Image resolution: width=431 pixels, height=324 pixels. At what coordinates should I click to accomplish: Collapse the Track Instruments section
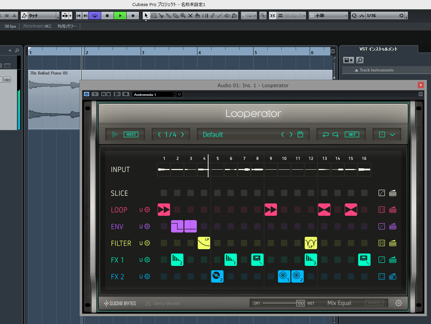coord(356,70)
